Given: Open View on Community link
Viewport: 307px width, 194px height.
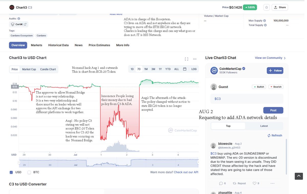Looking at the screenshot, I should pyautogui.click(x=270, y=58).
